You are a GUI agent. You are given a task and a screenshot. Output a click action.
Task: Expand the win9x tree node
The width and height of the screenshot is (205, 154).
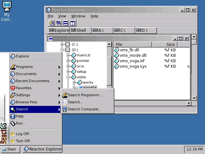click(74, 82)
